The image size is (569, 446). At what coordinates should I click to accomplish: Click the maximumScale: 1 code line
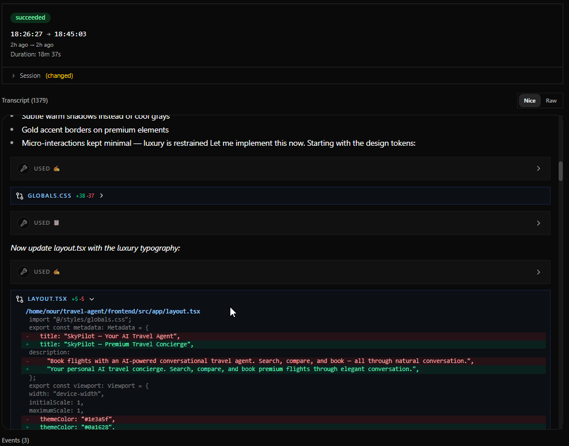pyautogui.click(x=56, y=410)
